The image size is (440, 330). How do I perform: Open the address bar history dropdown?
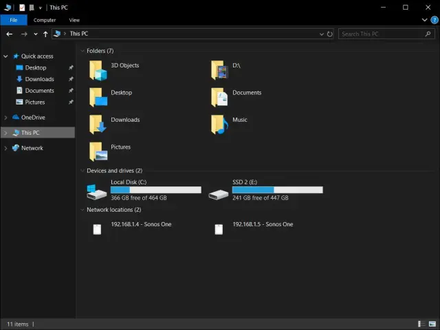[x=321, y=34]
